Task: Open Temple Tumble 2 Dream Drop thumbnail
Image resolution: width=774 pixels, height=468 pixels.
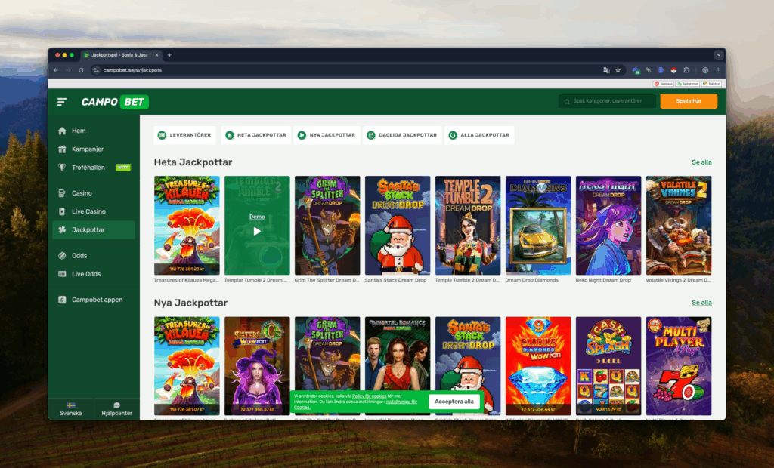Action: click(x=468, y=226)
